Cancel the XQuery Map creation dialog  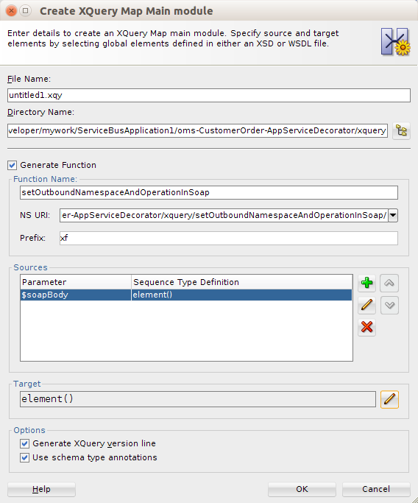tap(376, 489)
